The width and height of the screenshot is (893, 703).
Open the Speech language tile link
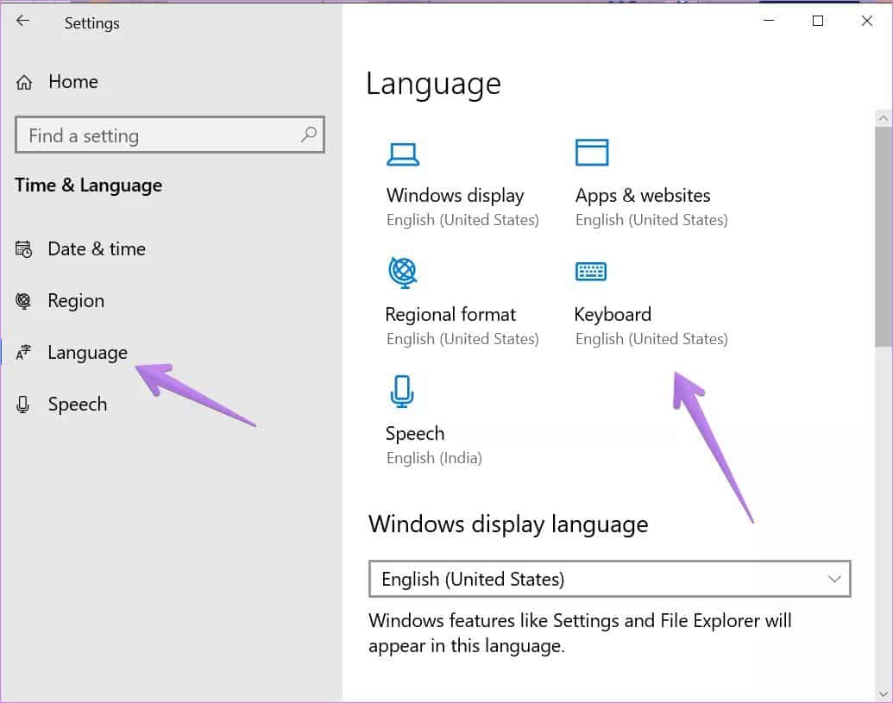point(415,433)
